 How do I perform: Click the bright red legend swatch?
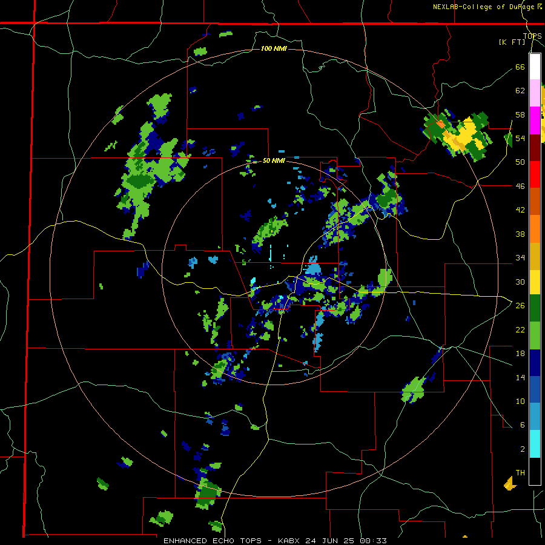click(x=535, y=174)
